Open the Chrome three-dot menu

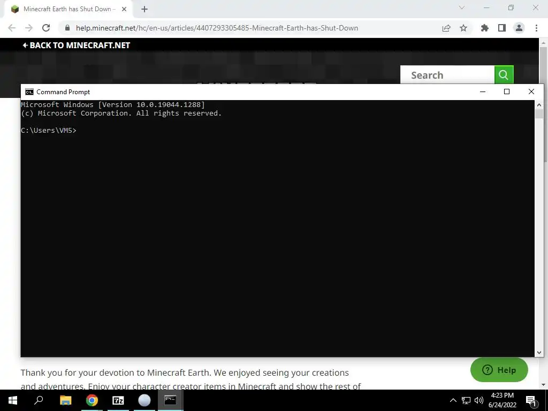pos(536,28)
